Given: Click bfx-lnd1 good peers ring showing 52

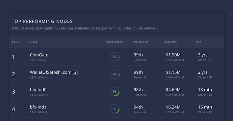Looking at the screenshot, I should [x=115, y=109].
